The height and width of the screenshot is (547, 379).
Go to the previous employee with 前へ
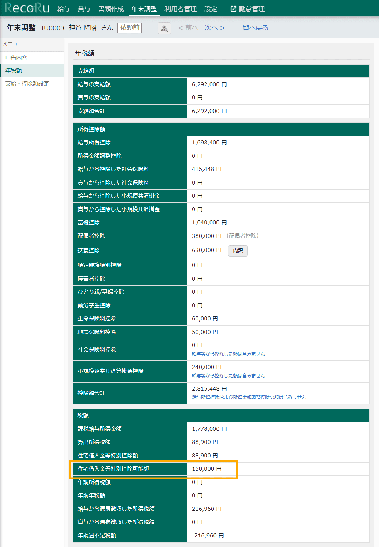pyautogui.click(x=188, y=28)
